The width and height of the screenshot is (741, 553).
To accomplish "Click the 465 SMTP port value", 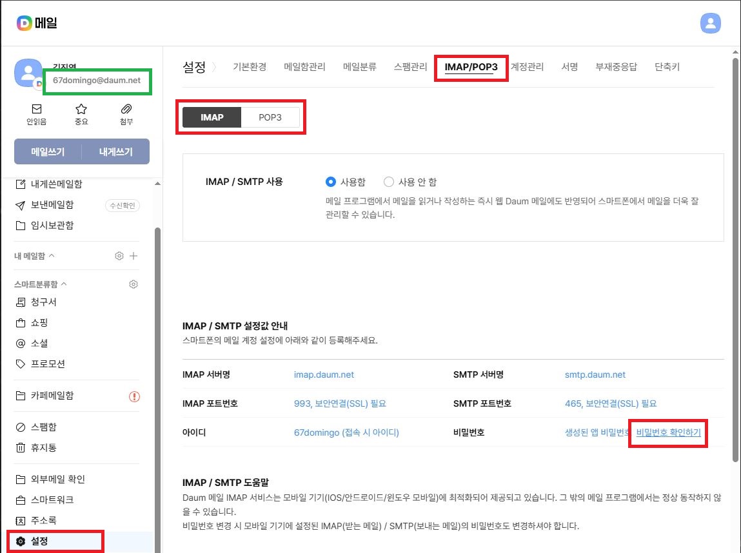I will pos(611,403).
